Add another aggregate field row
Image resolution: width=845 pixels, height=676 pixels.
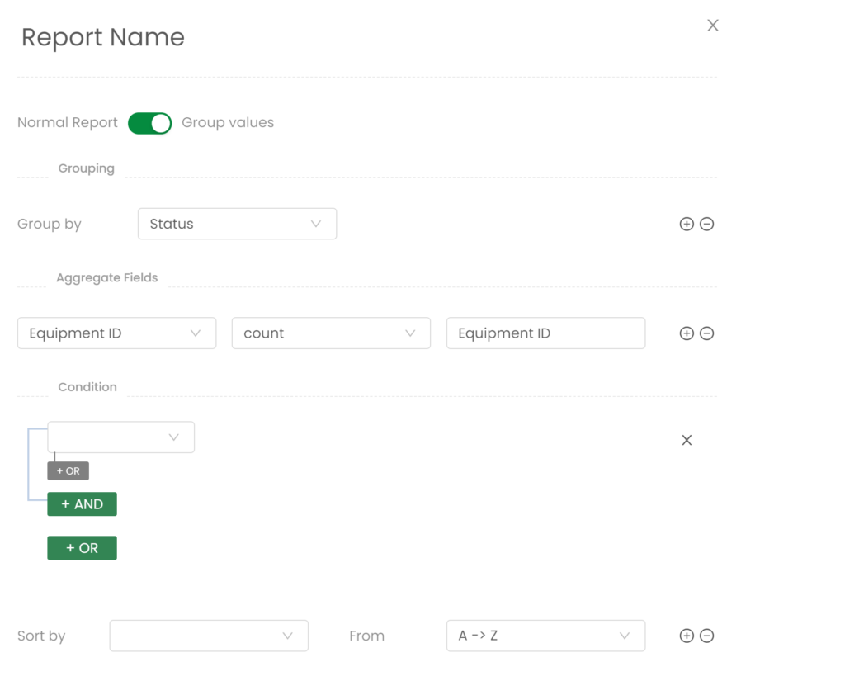pos(687,333)
